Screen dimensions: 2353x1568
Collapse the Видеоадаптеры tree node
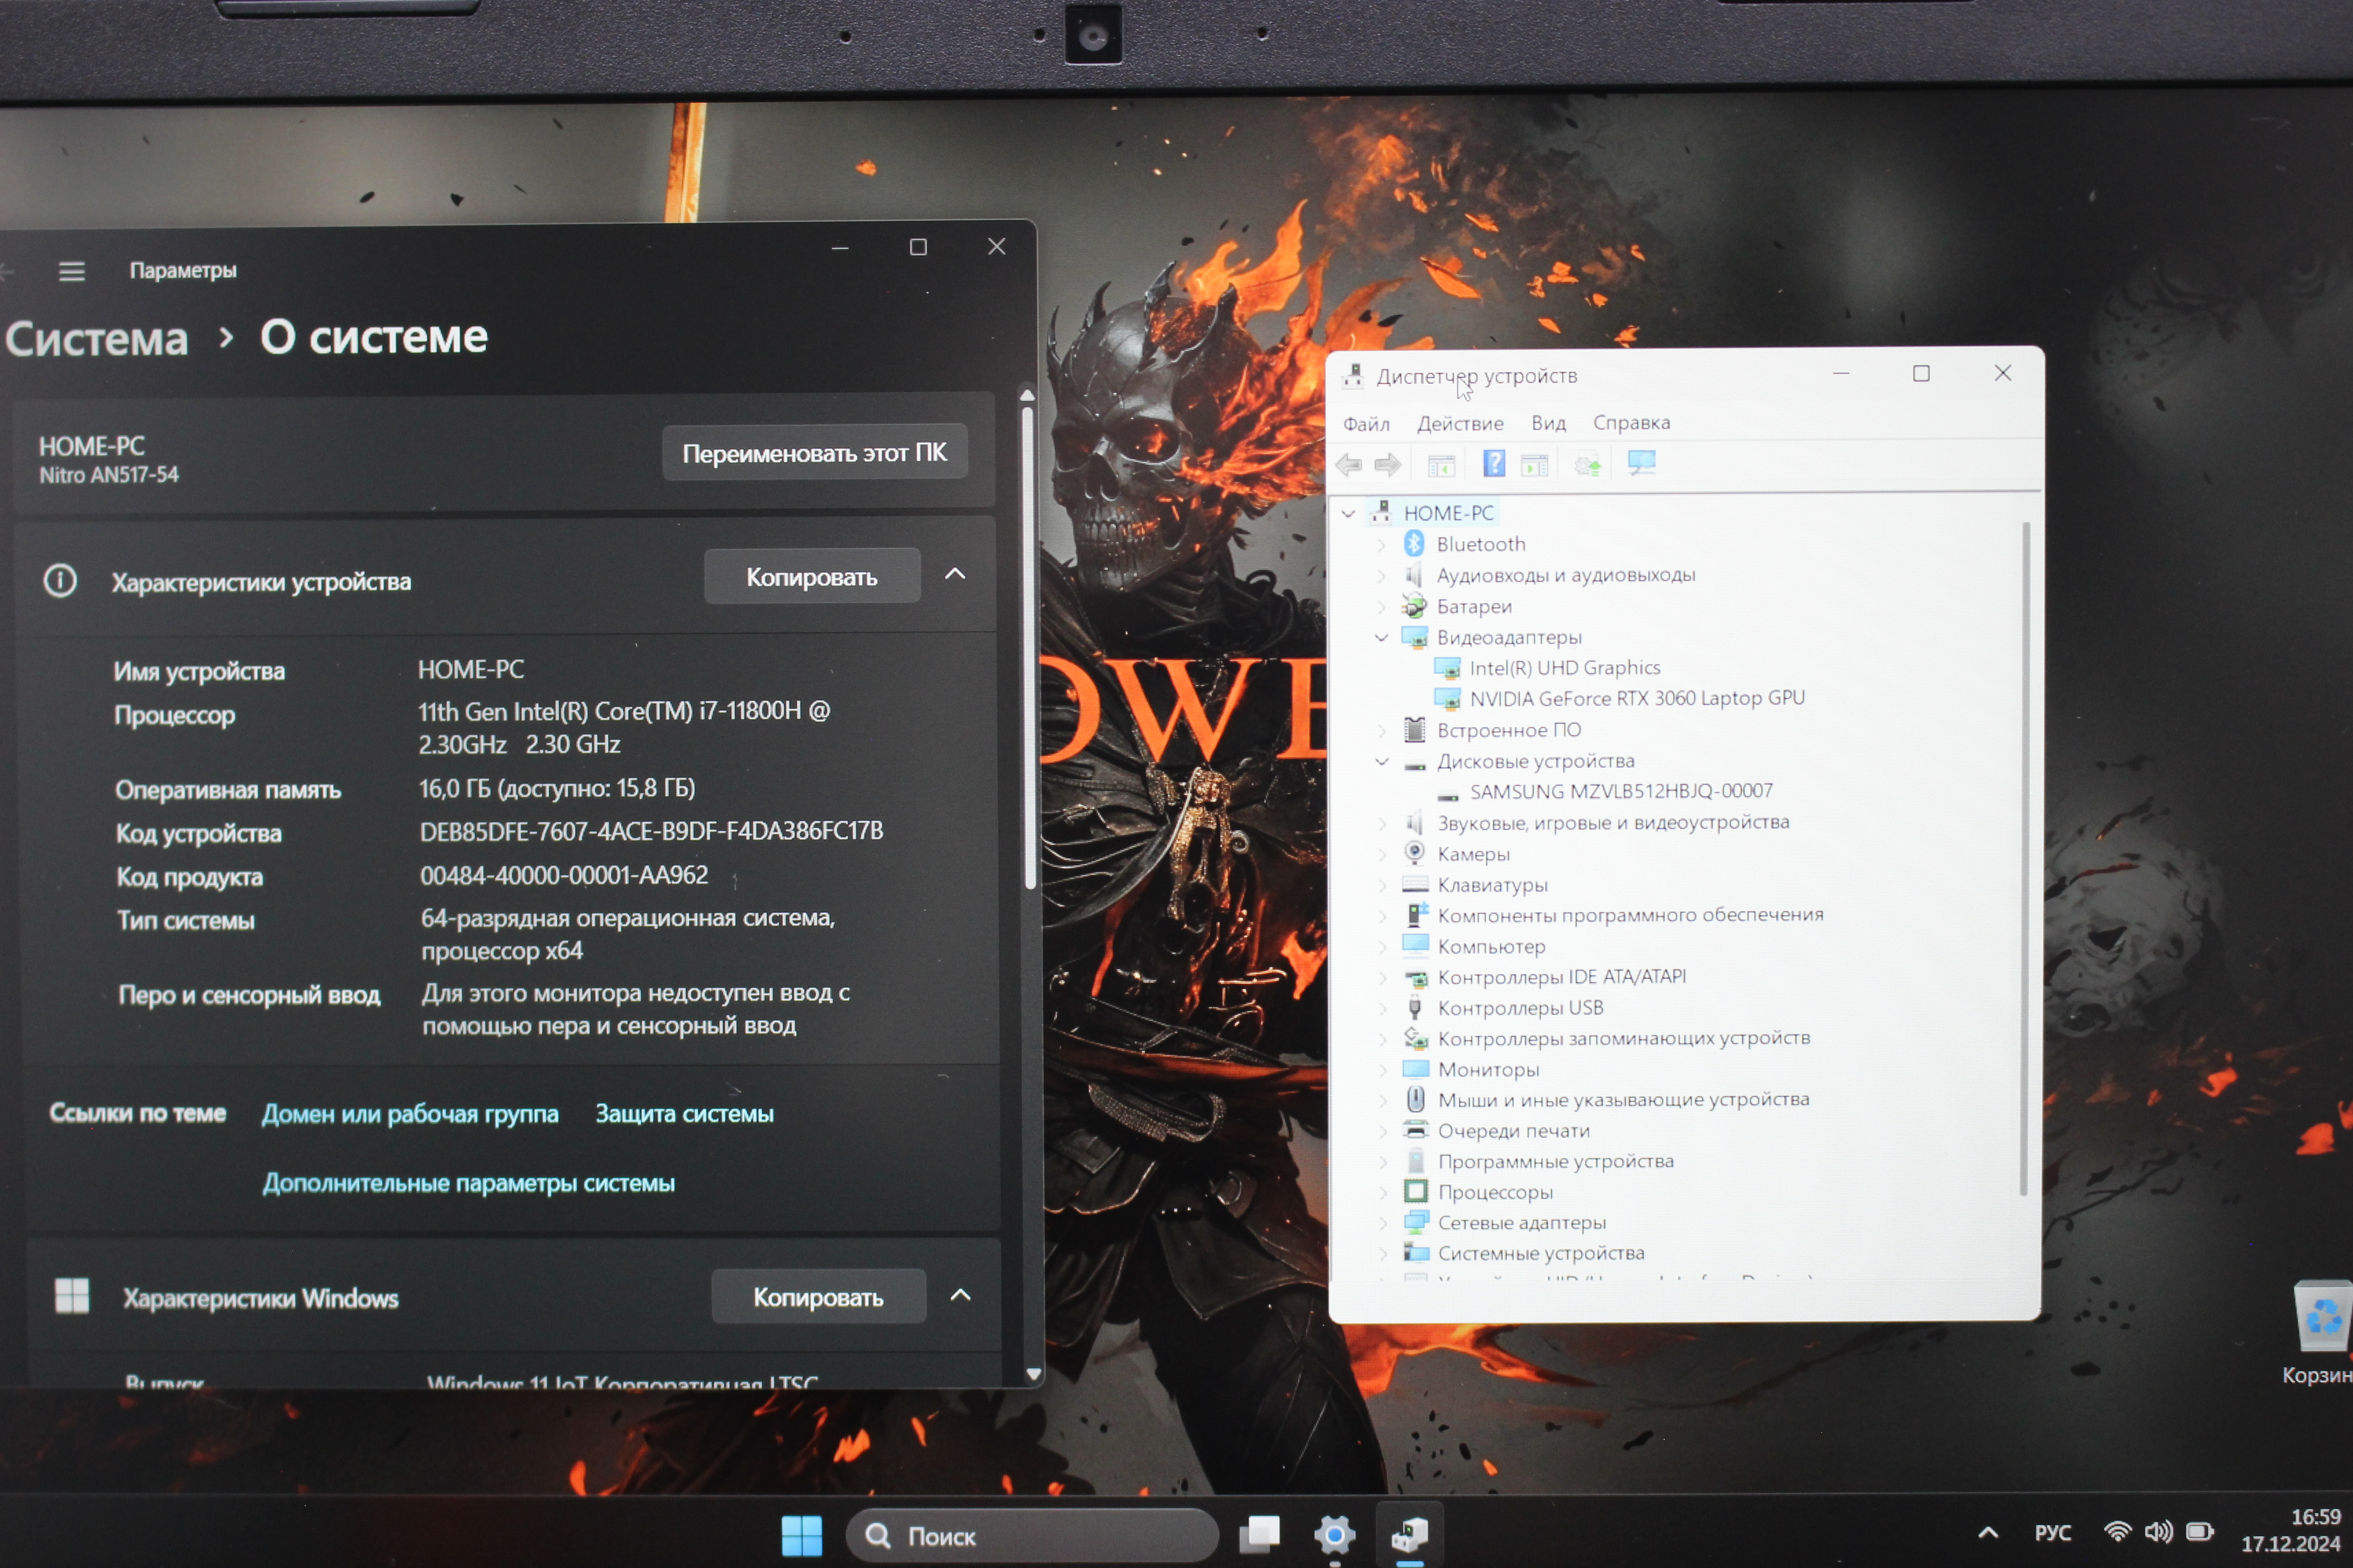tap(1382, 638)
